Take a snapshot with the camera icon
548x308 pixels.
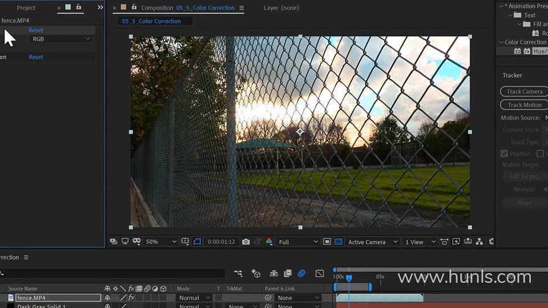pyautogui.click(x=245, y=242)
